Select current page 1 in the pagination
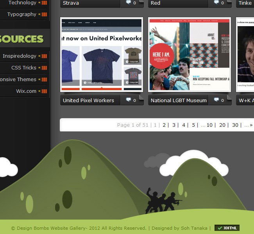254x234 pixels. [x=155, y=125]
